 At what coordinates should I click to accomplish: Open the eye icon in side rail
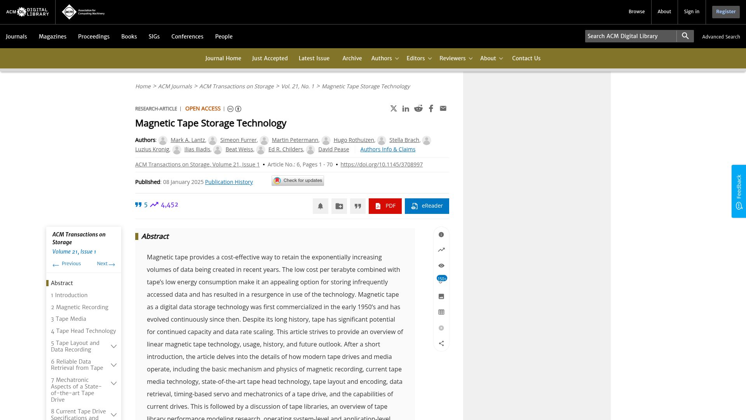pyautogui.click(x=441, y=266)
